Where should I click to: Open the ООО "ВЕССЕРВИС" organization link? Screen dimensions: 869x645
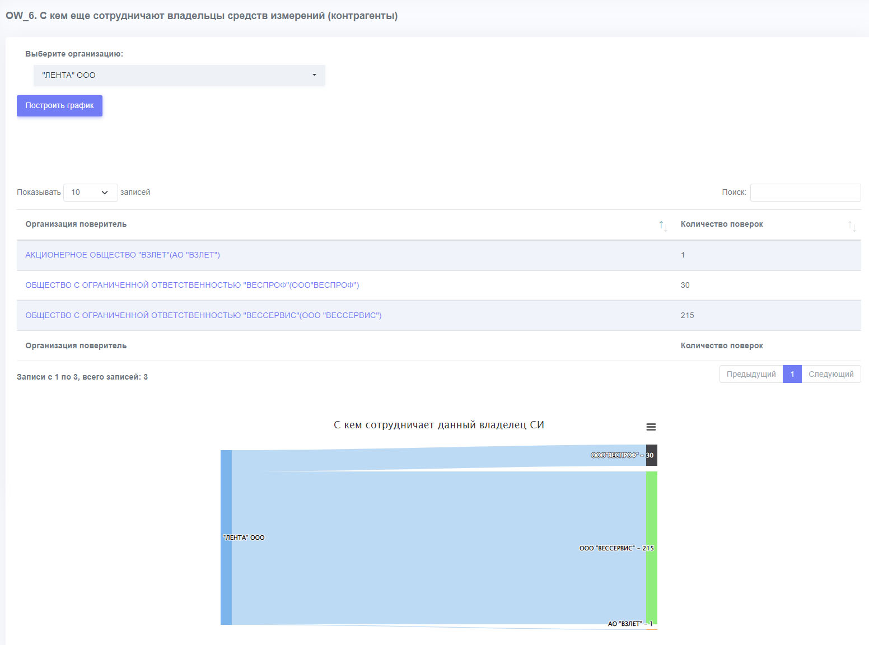coord(203,315)
